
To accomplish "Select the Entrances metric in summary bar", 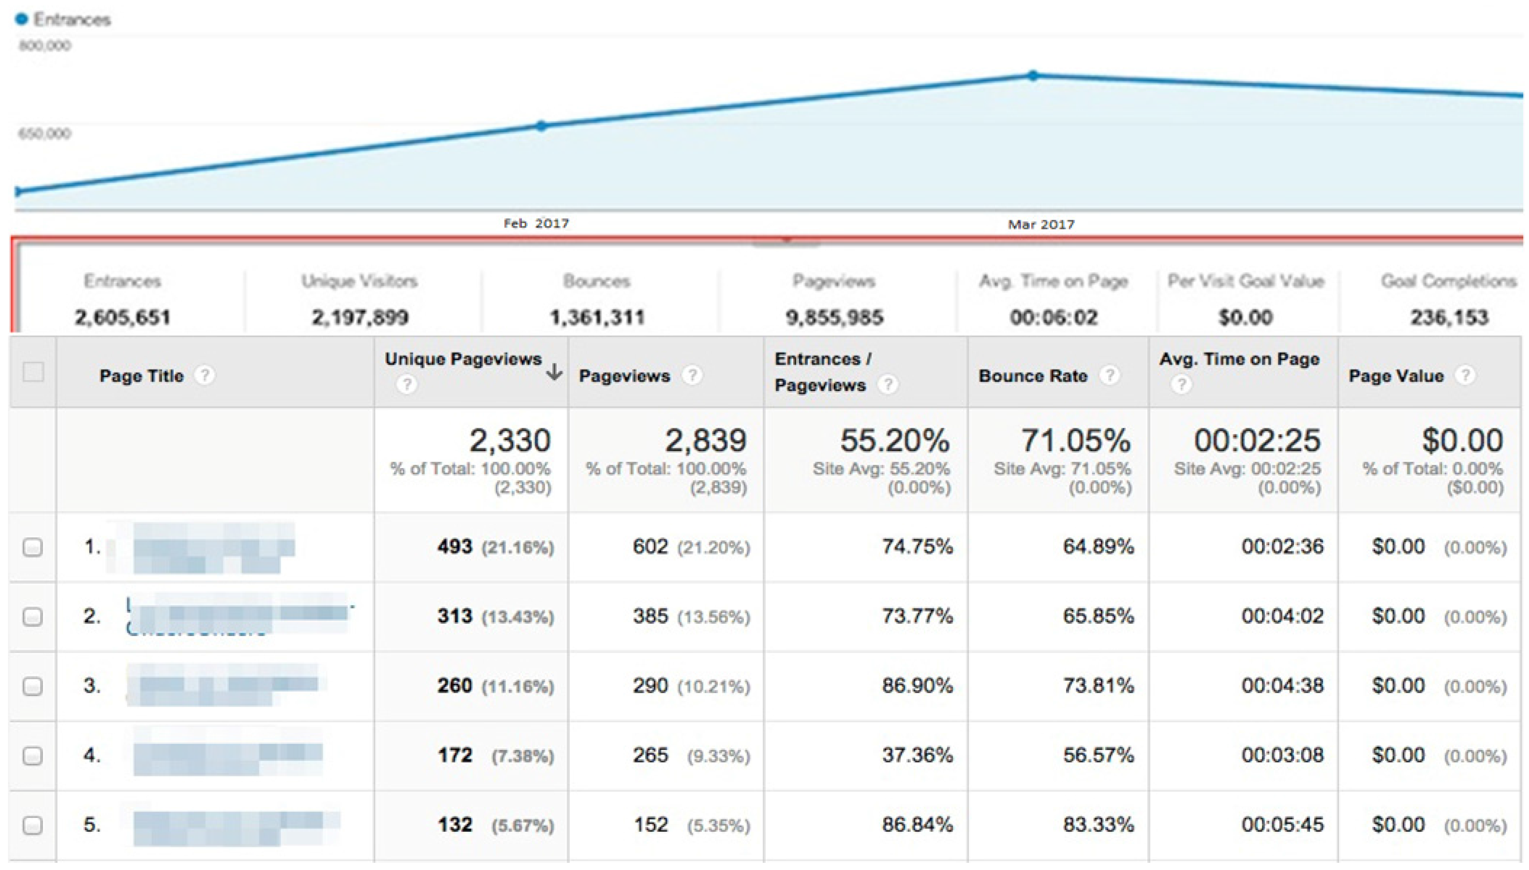I will point(123,299).
